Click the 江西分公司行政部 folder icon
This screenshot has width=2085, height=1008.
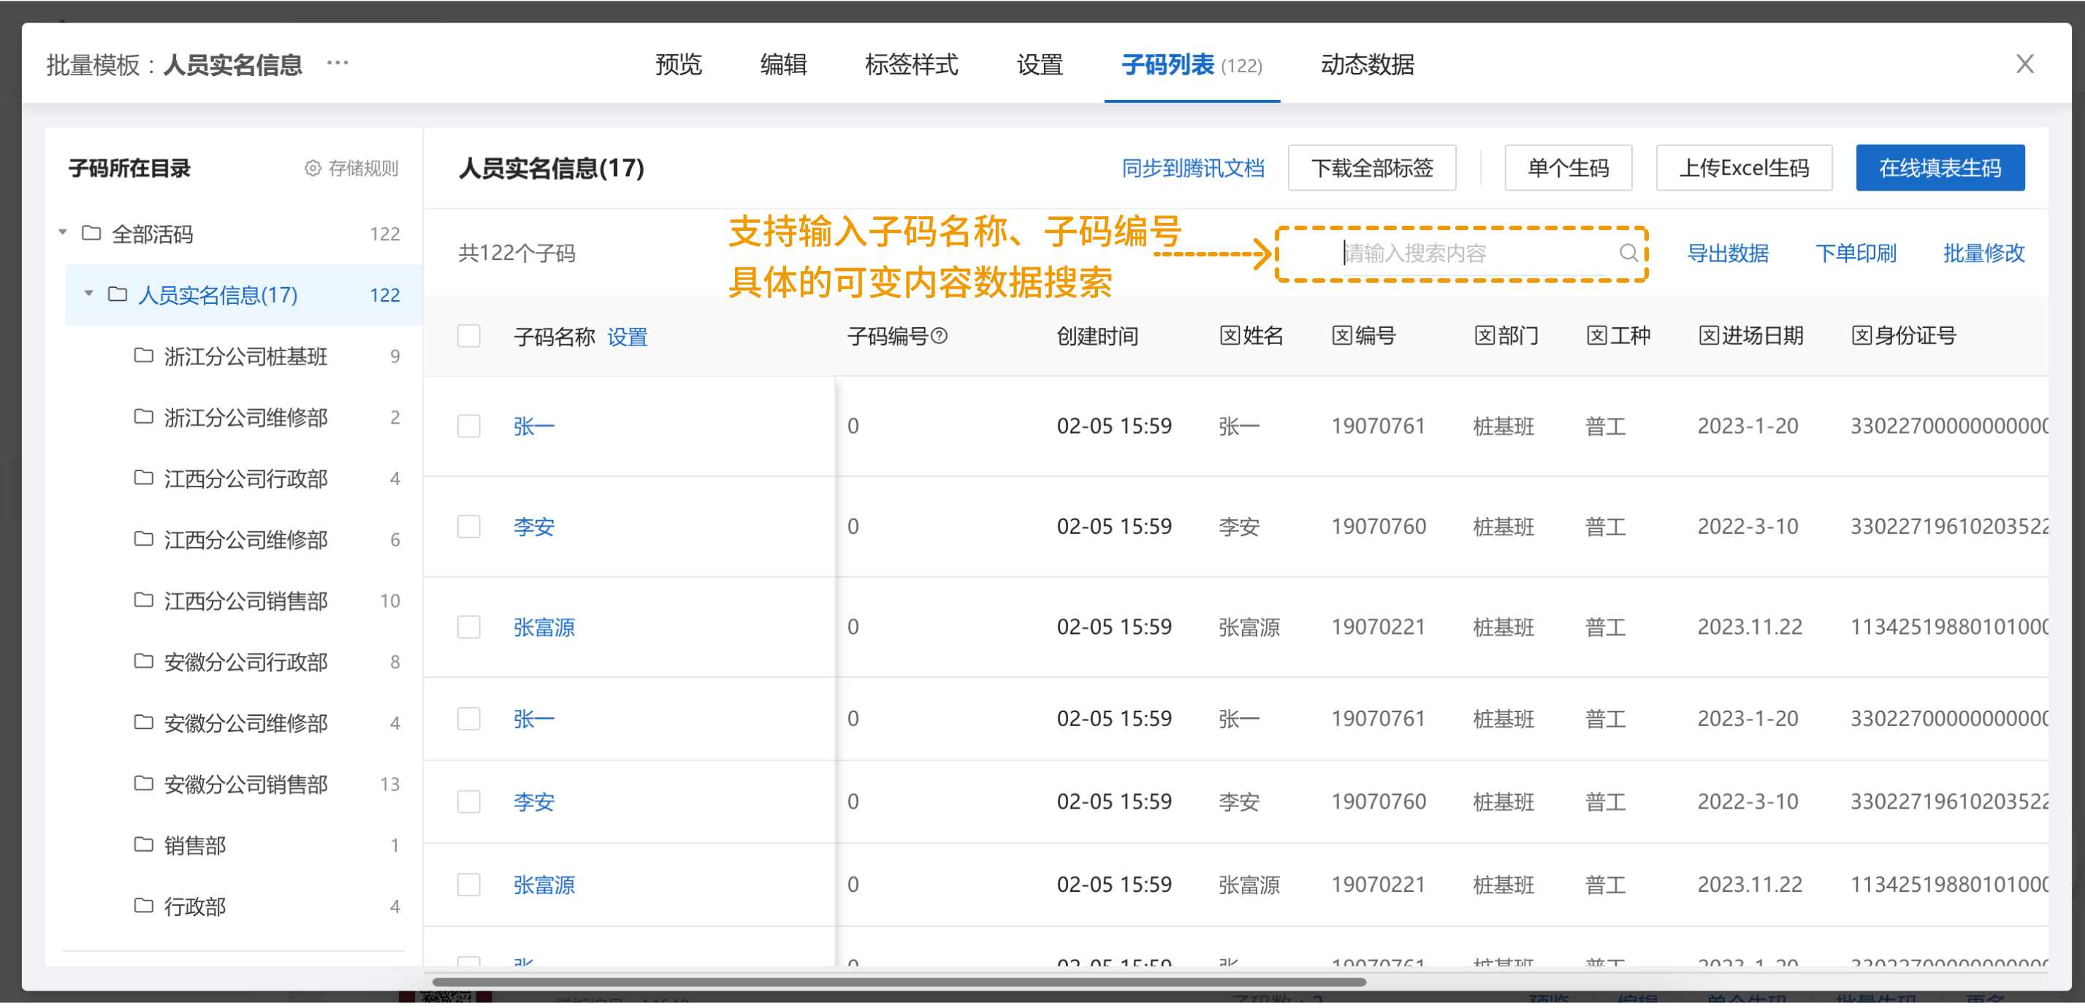click(143, 478)
